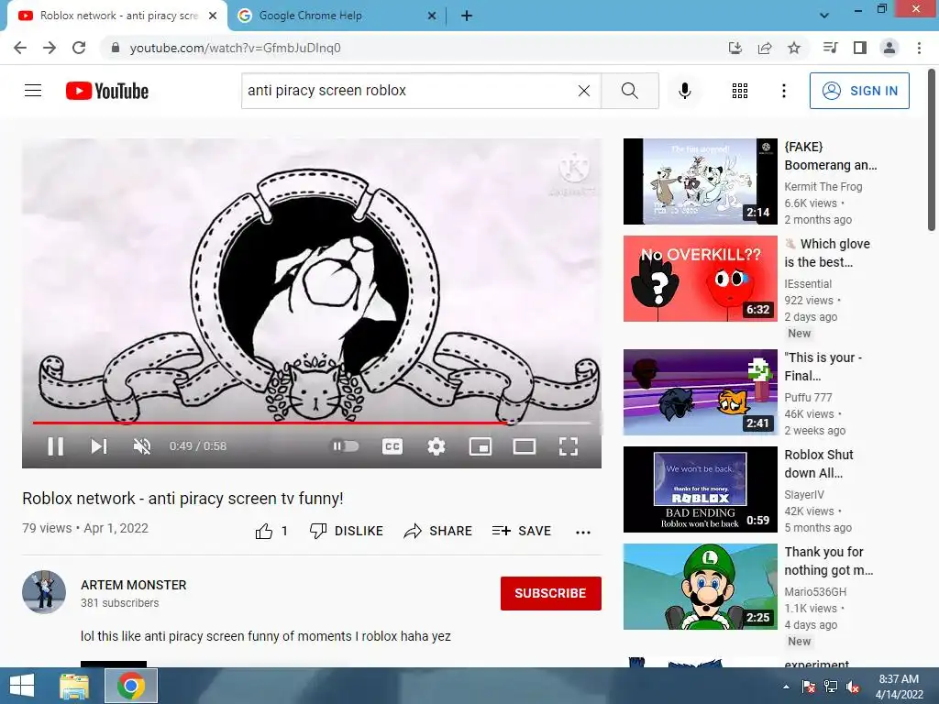Viewport: 939px width, 704px height.
Task: Toggle Chrome side panel
Action: click(x=860, y=48)
